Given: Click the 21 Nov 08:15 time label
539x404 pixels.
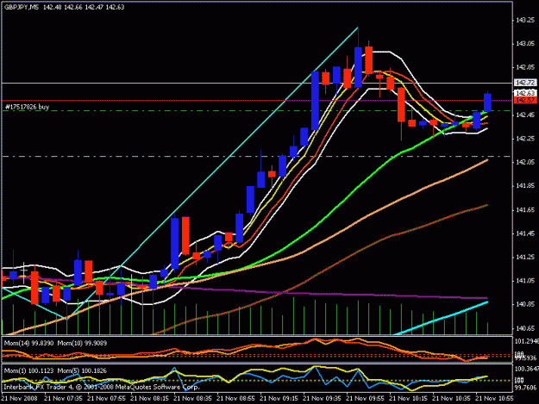Looking at the screenshot, I should 149,399.
